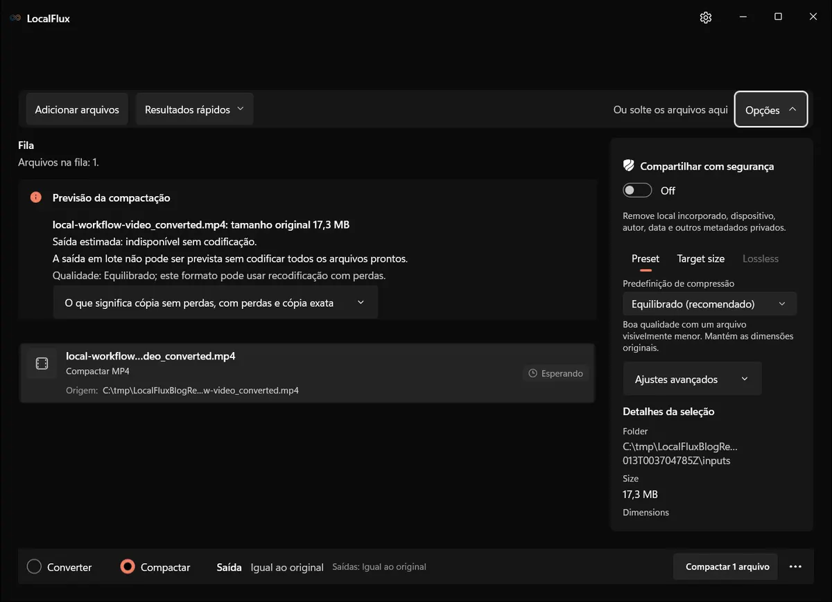Open the three-dot more options menu

(x=795, y=567)
